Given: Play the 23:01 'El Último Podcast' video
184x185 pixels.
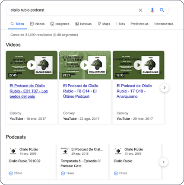Looking at the screenshot, I should click(85, 65).
